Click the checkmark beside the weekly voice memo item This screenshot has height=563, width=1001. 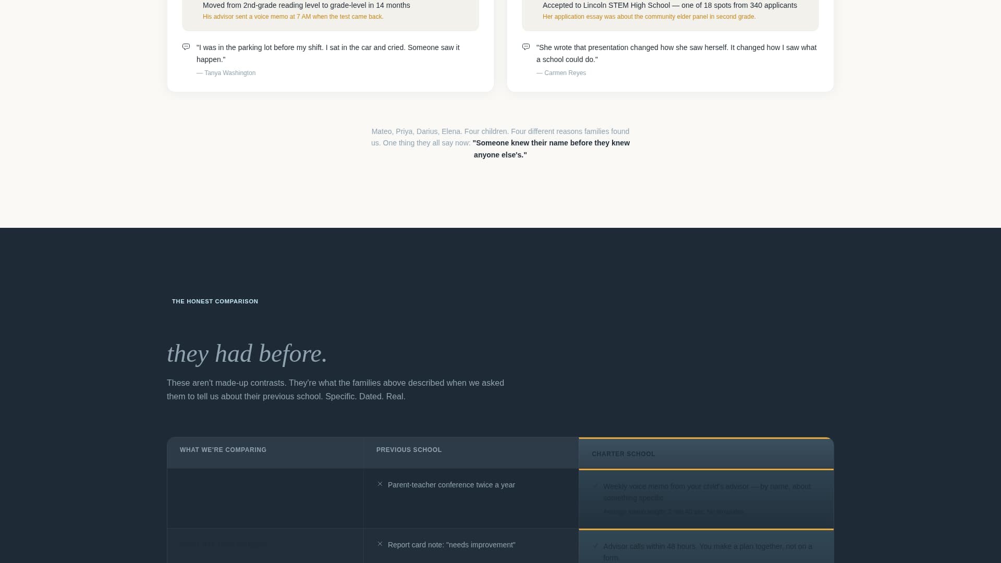596,486
